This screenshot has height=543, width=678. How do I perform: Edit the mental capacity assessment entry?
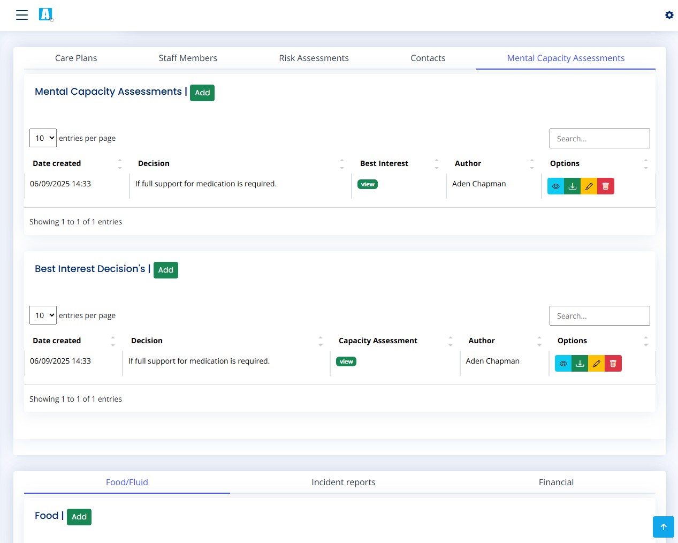point(589,186)
